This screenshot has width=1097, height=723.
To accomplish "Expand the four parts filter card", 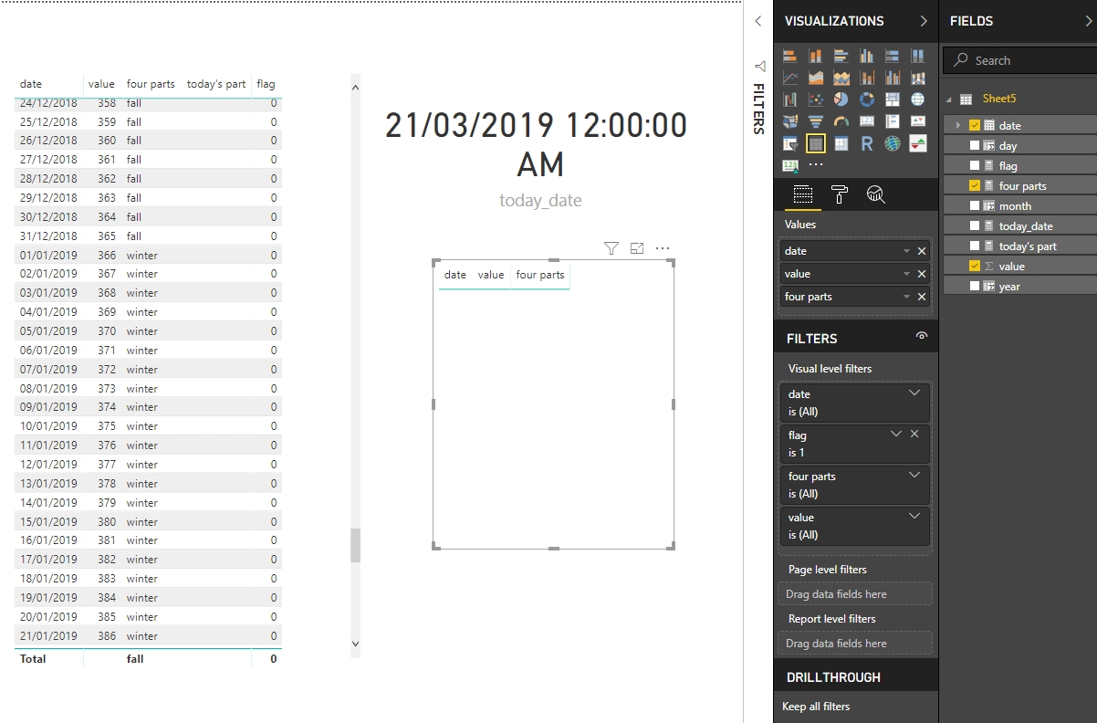I will [915, 475].
